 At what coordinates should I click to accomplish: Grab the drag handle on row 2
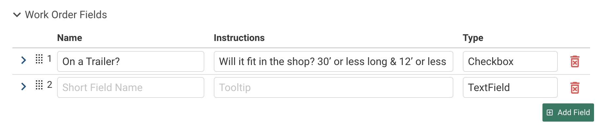point(39,85)
